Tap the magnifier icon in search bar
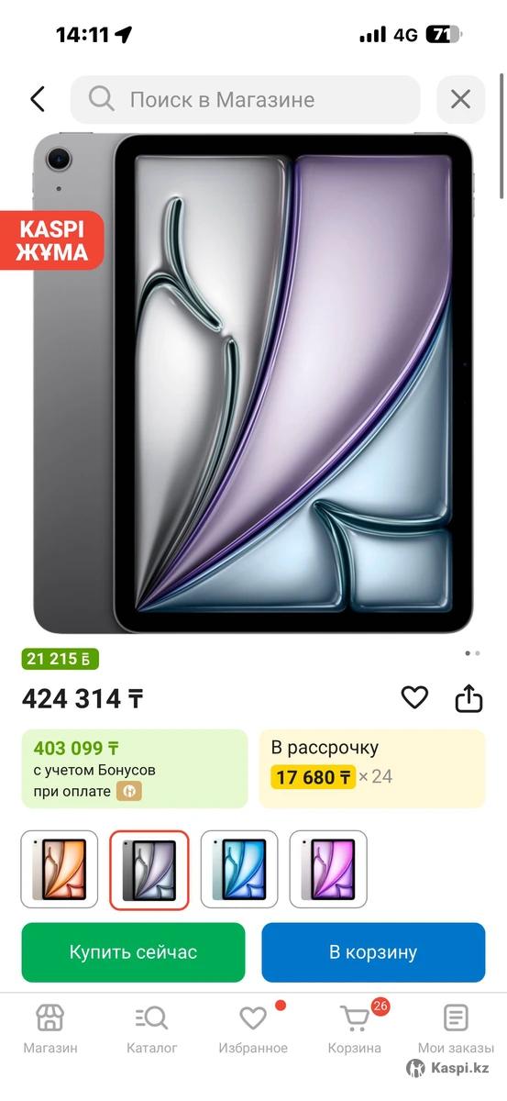This screenshot has height=1101, width=507. point(102,99)
